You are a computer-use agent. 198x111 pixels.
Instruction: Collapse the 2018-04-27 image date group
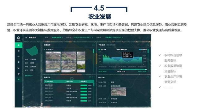(45, 49)
